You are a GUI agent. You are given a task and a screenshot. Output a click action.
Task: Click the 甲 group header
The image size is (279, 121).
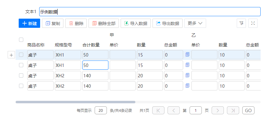[x=112, y=35]
